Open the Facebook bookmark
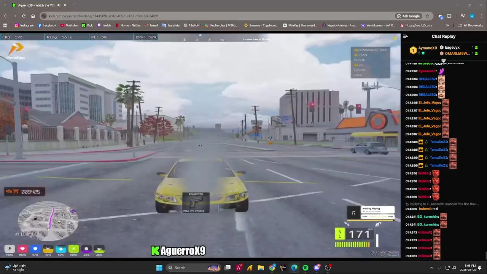487x274 pixels. tap(47, 25)
